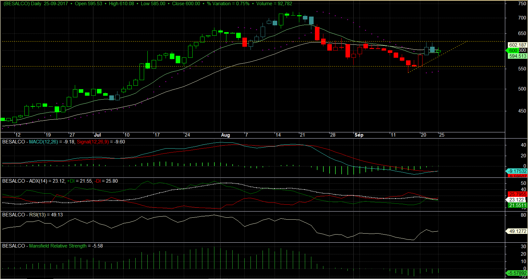Viewport: 528px width, 279px height.
Task: Click the "ADX(14) = 23.12" indicator label
Action: click(x=47, y=181)
